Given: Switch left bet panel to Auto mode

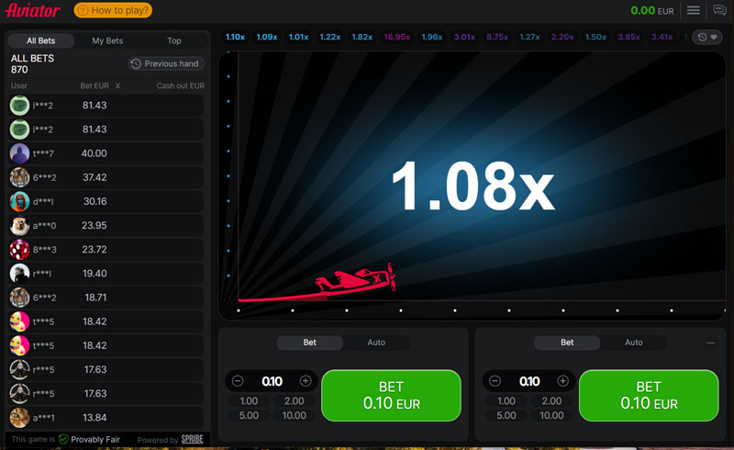Looking at the screenshot, I should coord(376,343).
